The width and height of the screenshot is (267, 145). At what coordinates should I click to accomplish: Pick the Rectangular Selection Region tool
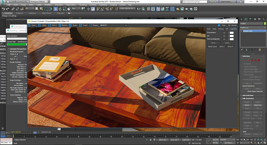tap(46, 9)
